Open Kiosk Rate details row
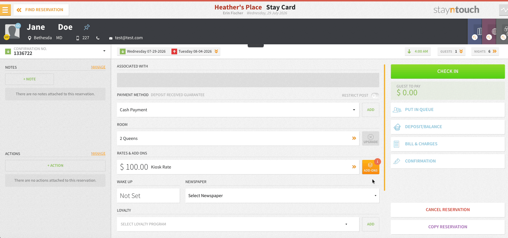Viewport: 508px width, 238px height. pos(238,167)
